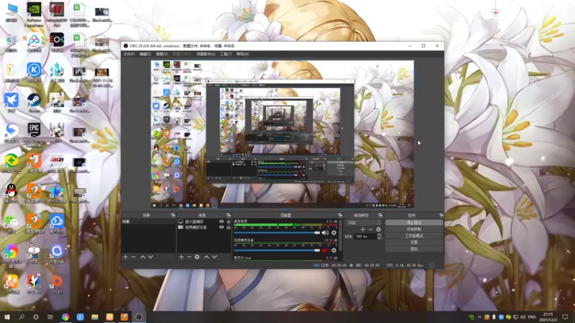This screenshot has height=323, width=575.
Task: Open QQ penguin desktop shortcut
Action: point(11,193)
